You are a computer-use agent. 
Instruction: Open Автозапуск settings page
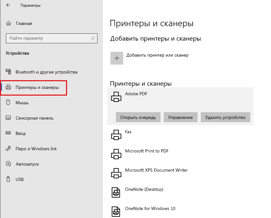pos(27,164)
